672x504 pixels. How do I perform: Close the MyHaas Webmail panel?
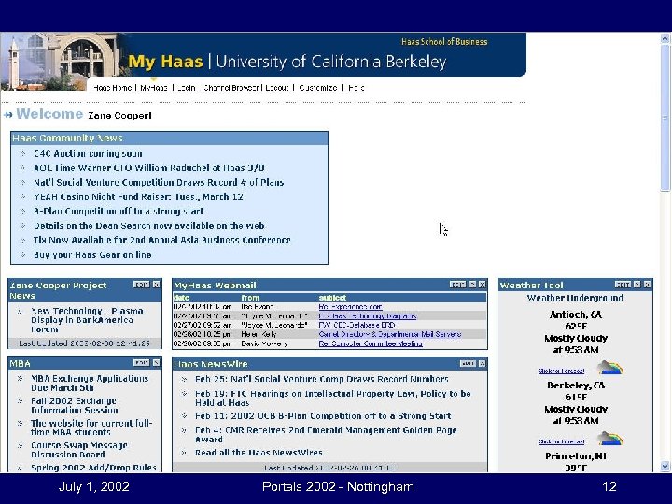(483, 285)
